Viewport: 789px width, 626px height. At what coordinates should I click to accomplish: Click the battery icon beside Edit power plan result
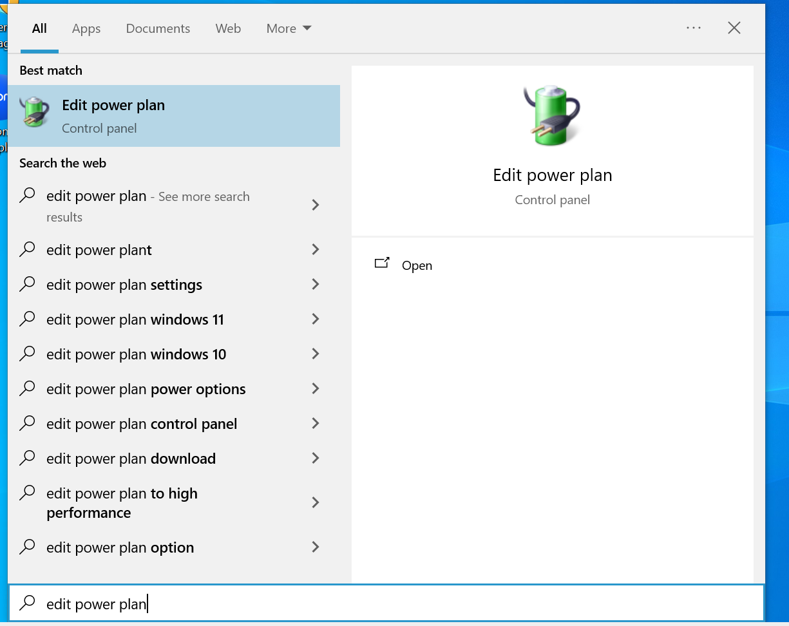point(34,111)
